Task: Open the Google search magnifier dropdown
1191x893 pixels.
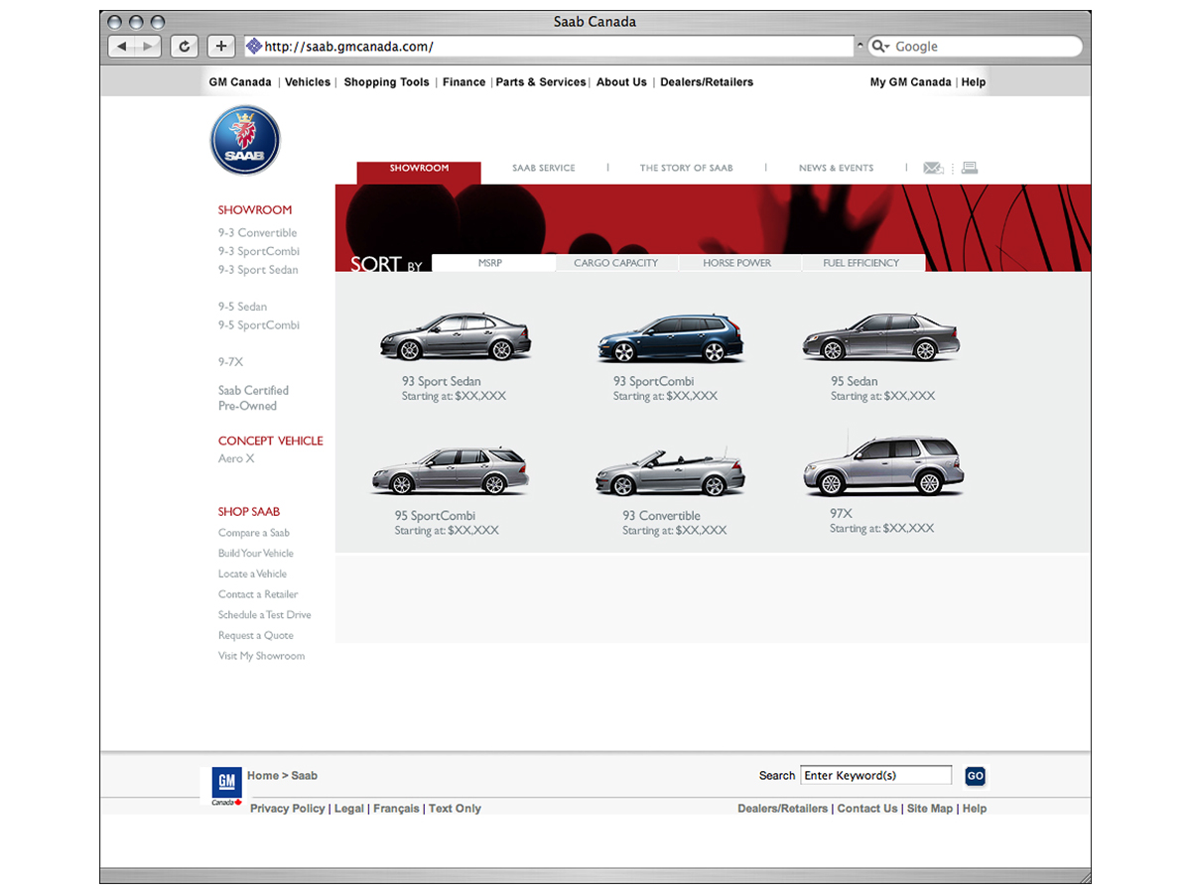Action: tap(879, 47)
